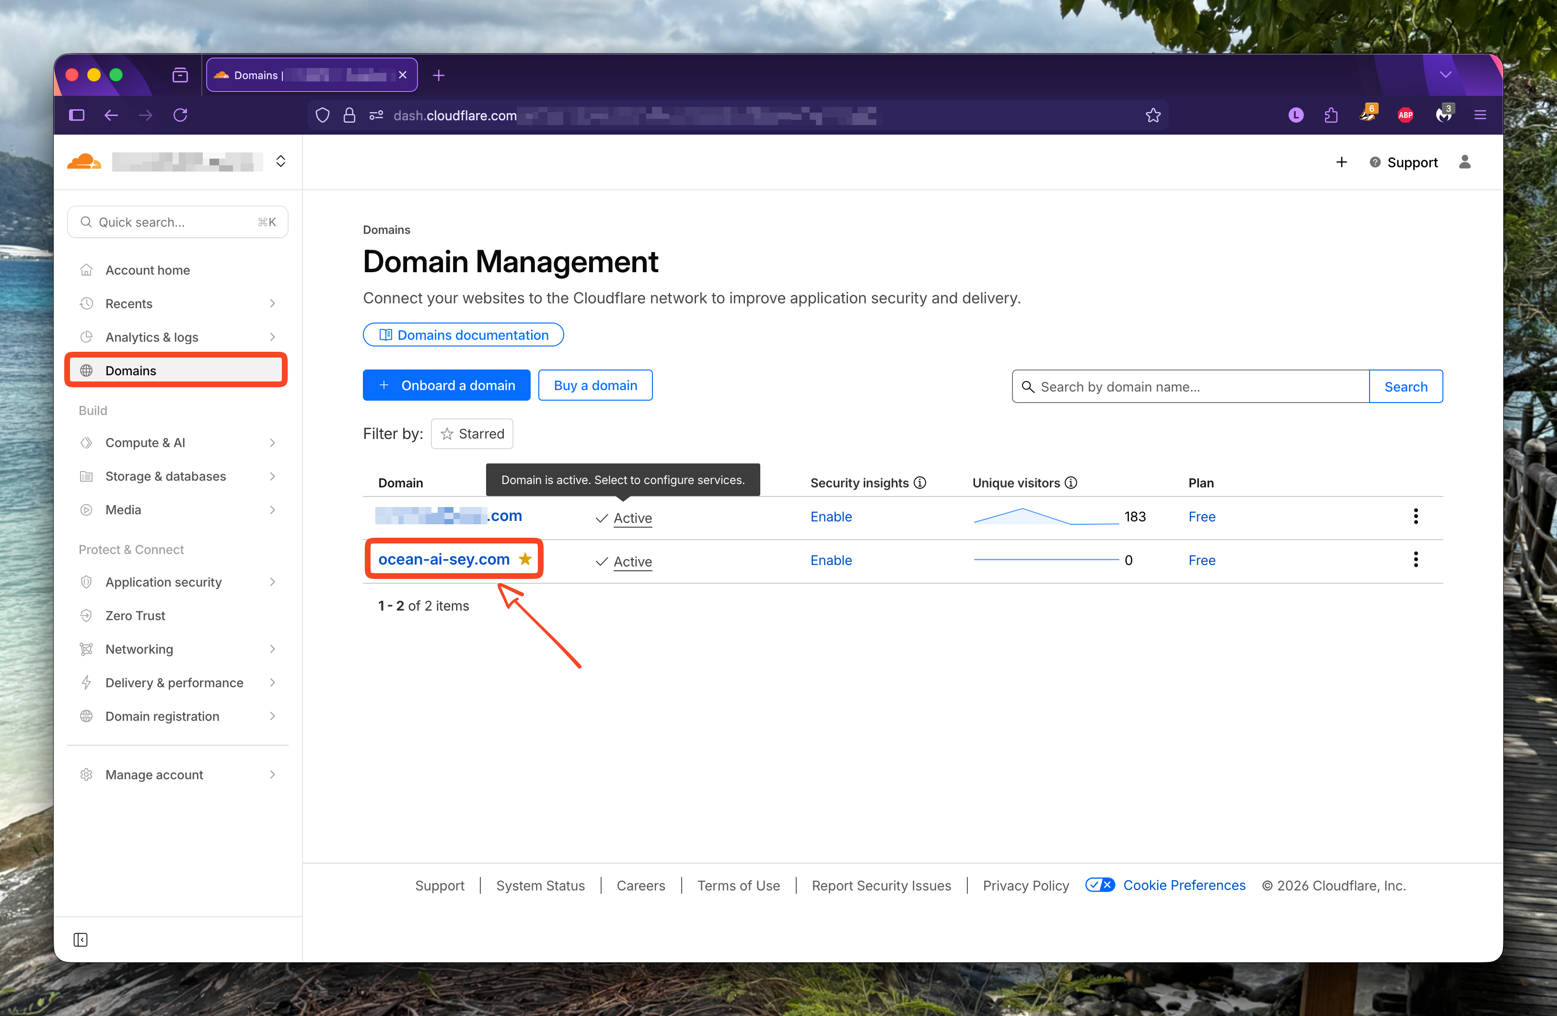This screenshot has height=1016, width=1557.
Task: Toggle the Starred filter
Action: (472, 433)
